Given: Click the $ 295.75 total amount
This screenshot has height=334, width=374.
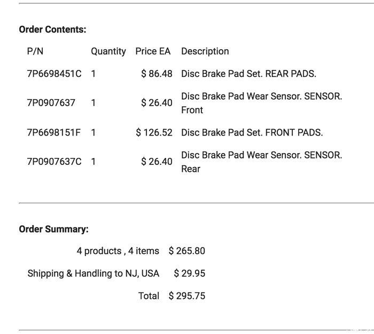Looking at the screenshot, I should point(186,296).
